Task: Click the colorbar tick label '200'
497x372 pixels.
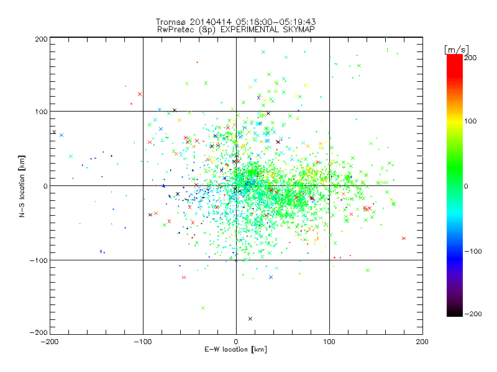Action: [x=470, y=58]
